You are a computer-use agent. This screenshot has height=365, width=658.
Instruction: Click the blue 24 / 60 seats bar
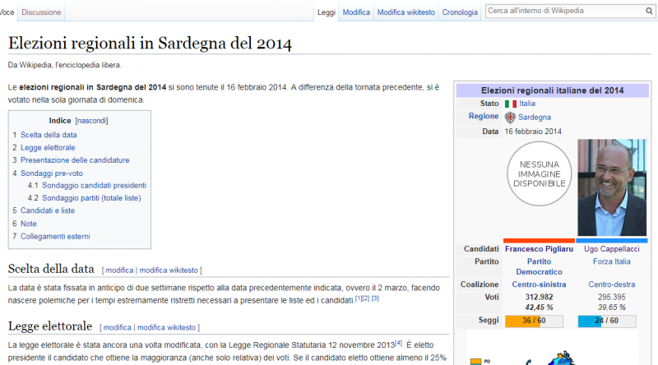tap(607, 321)
